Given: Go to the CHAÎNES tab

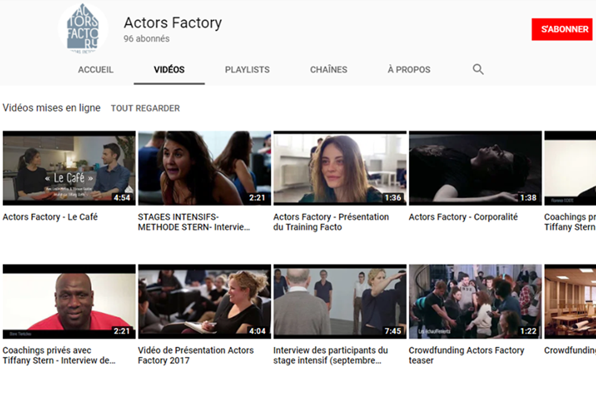Looking at the screenshot, I should pyautogui.click(x=329, y=70).
